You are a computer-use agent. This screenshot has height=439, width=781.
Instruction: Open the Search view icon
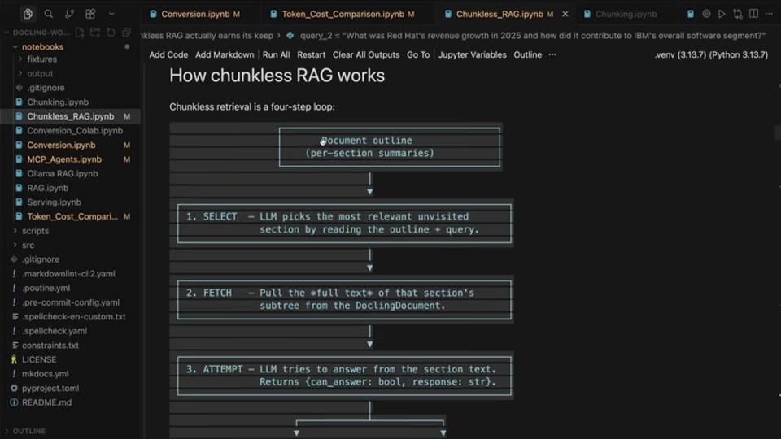click(48, 14)
